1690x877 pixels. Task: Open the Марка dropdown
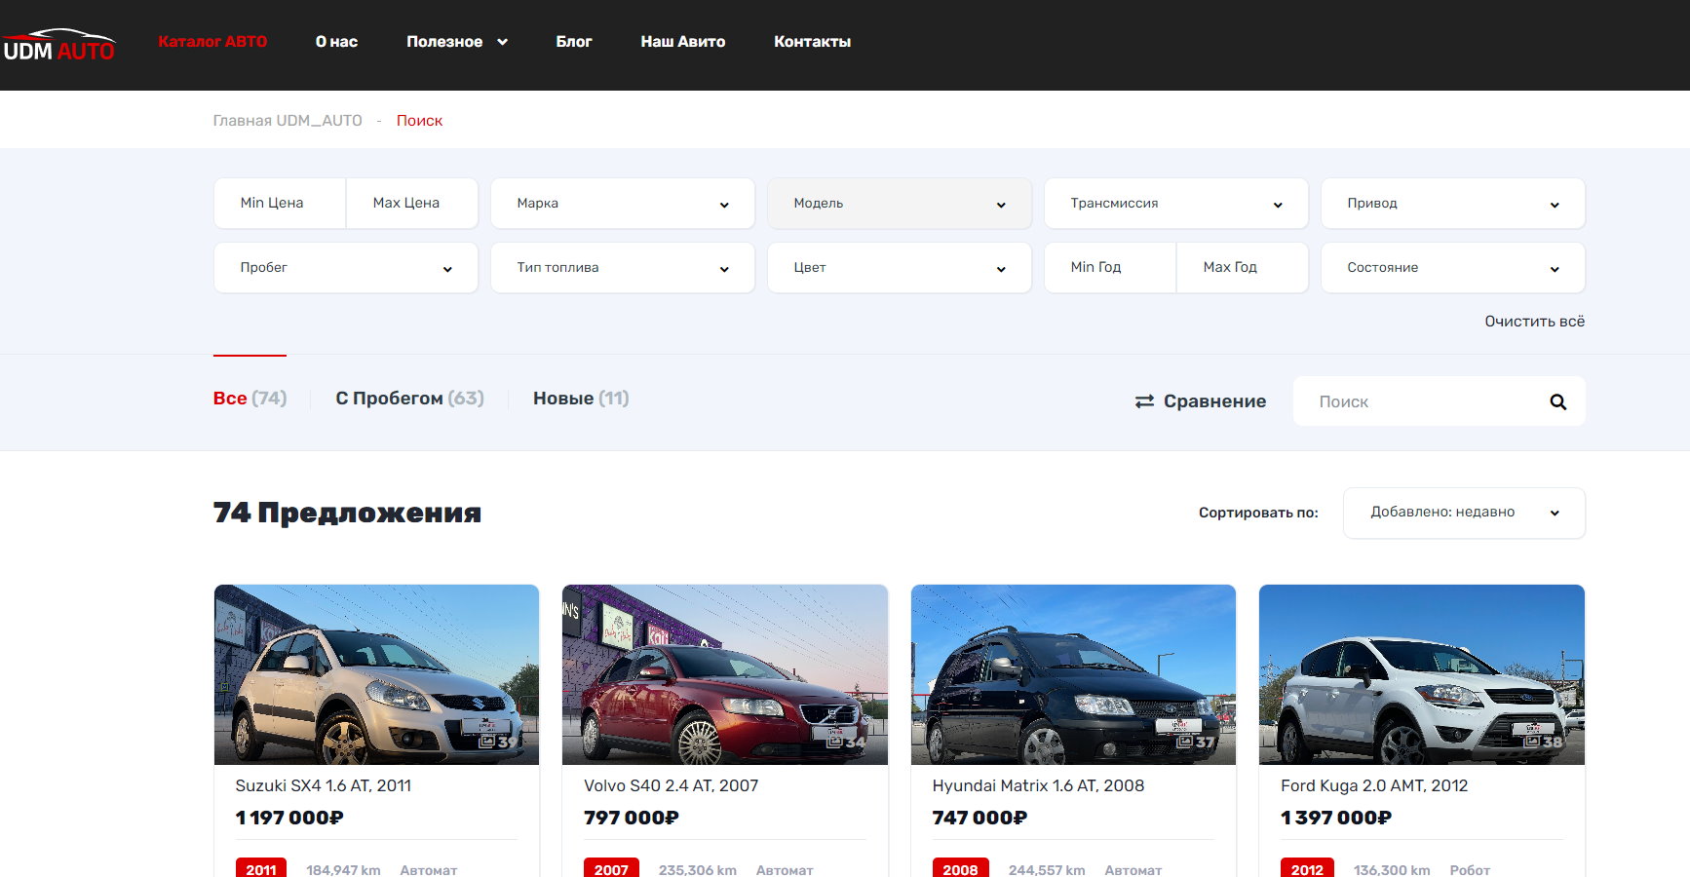(623, 203)
